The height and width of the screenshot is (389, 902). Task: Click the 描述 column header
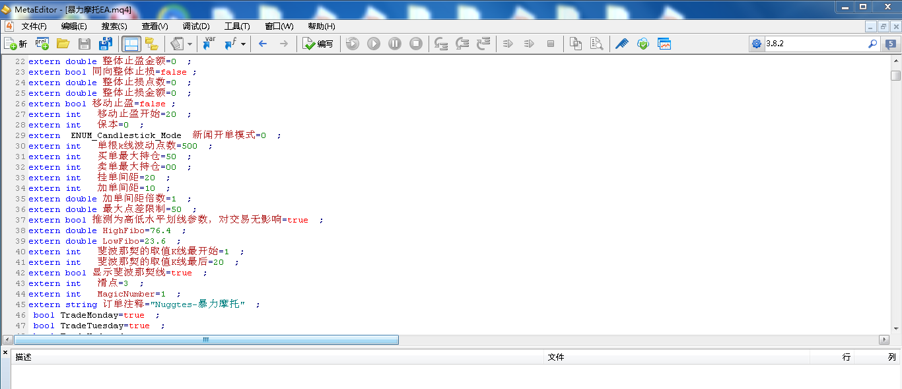tap(278, 357)
